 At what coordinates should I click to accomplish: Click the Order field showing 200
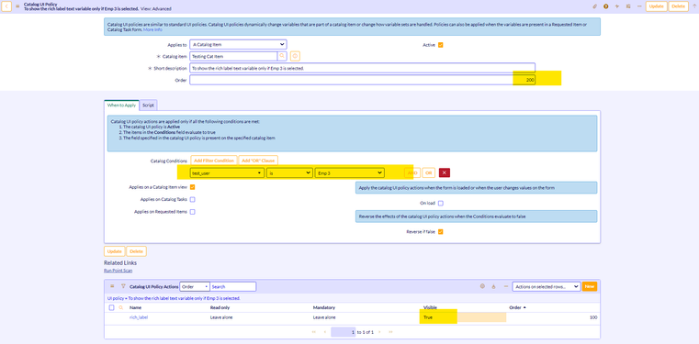[x=362, y=80]
